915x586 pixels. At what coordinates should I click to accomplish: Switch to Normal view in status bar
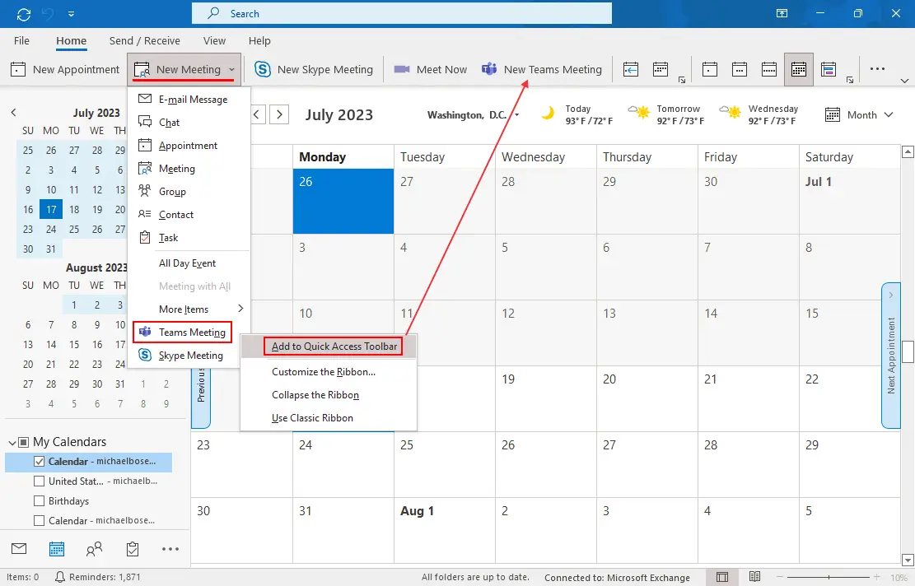[721, 577]
